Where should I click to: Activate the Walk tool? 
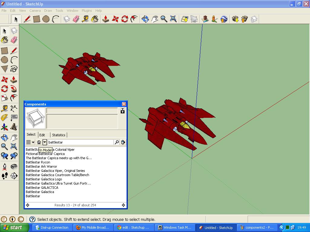(5, 175)
